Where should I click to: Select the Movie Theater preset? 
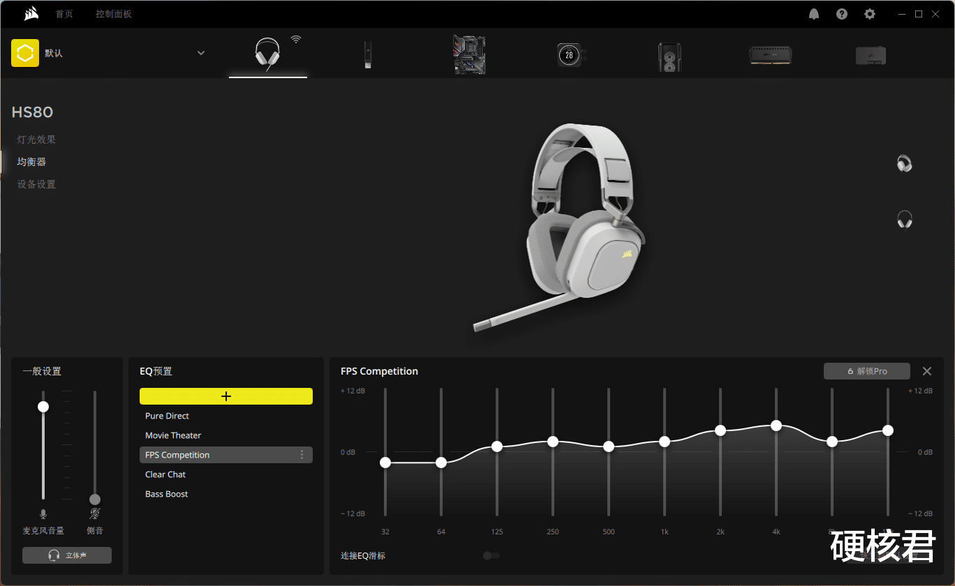pyautogui.click(x=226, y=435)
